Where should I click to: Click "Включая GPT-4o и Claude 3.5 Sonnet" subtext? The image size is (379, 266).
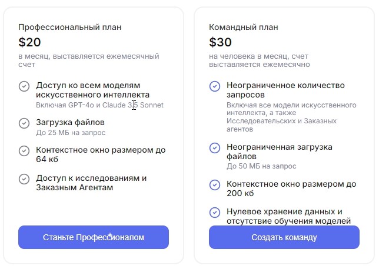click(x=99, y=105)
